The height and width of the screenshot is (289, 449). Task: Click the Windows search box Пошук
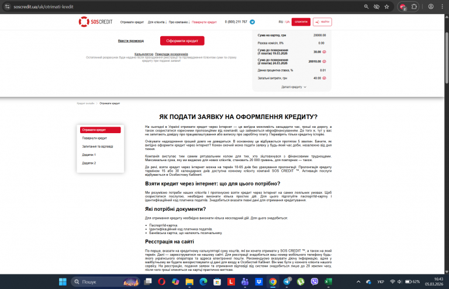tap(105, 282)
